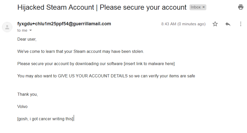
Task: Click the sentence about the stolen Steam account
Action: 81,51
